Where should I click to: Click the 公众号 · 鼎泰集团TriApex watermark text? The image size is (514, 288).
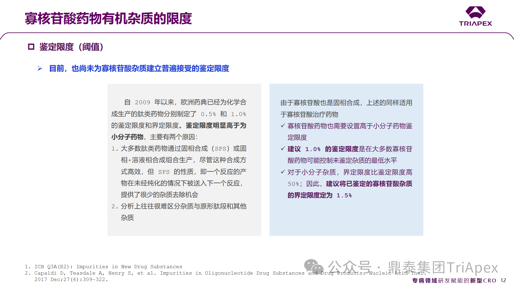point(412,267)
